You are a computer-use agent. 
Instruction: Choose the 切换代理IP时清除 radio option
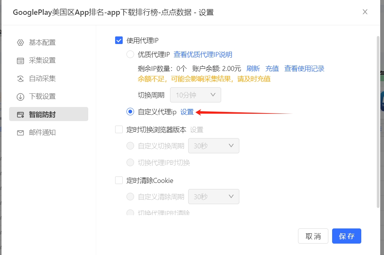tap(130, 212)
